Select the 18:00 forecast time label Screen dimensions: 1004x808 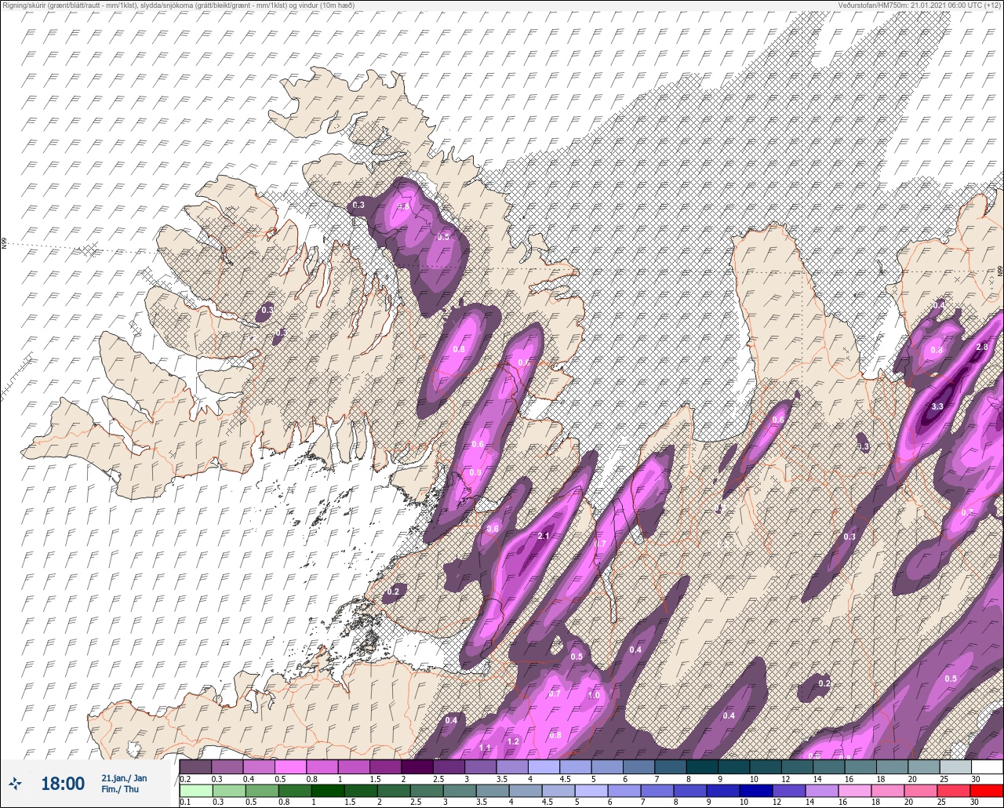pos(63,783)
